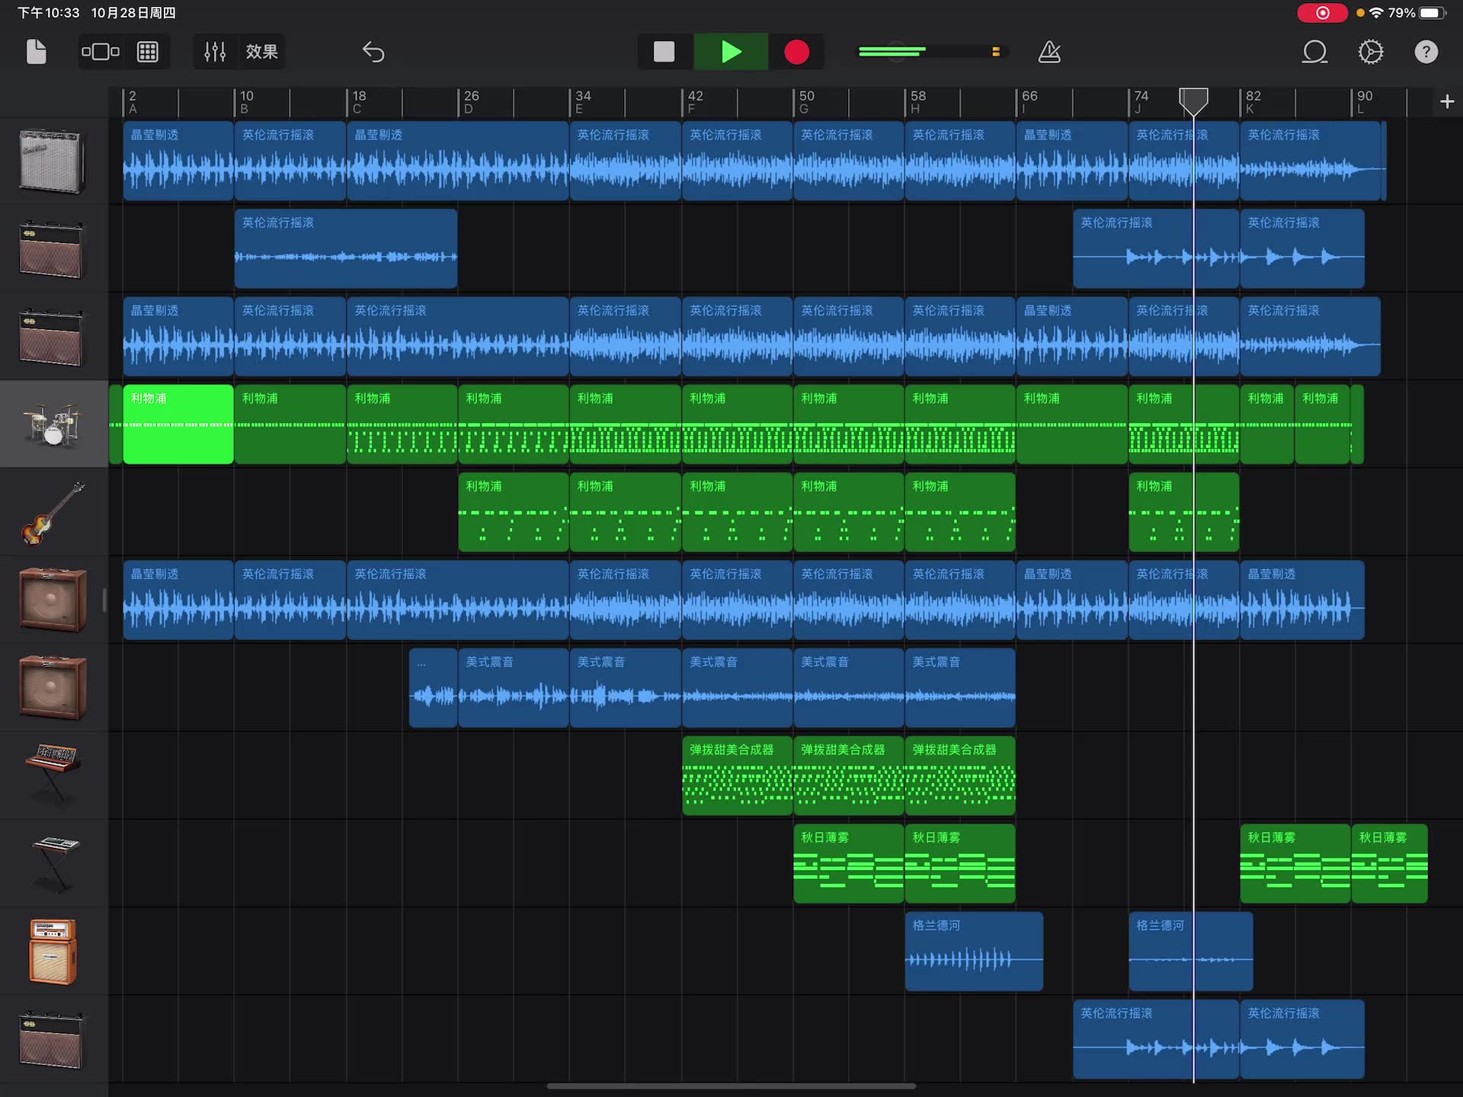Jump to bar 90 section L on ruler

[1364, 101]
